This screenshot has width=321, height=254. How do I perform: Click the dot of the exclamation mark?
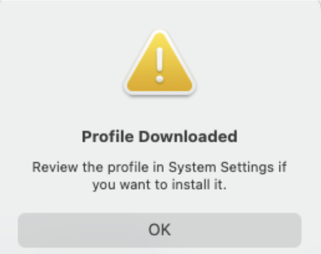point(160,79)
